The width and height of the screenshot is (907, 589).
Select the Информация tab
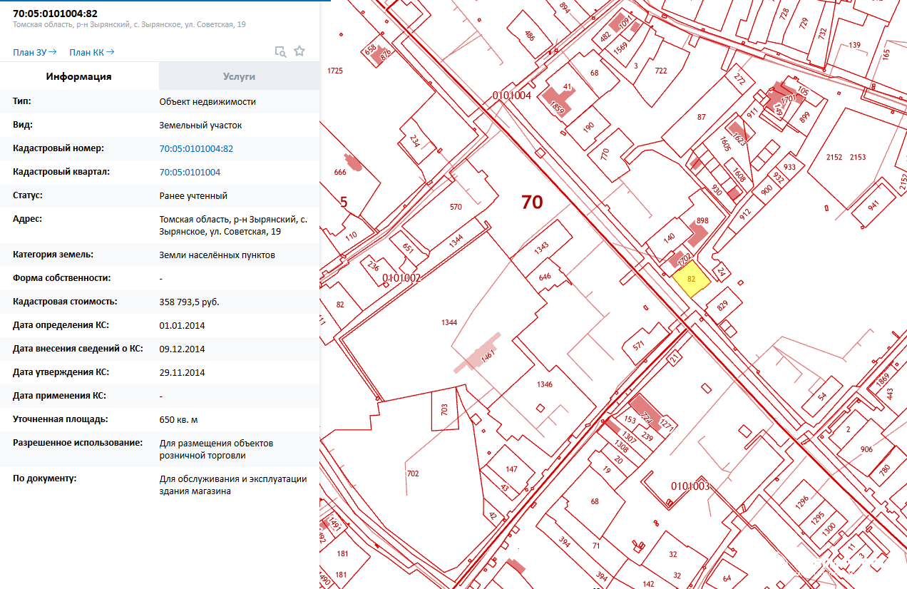point(79,76)
